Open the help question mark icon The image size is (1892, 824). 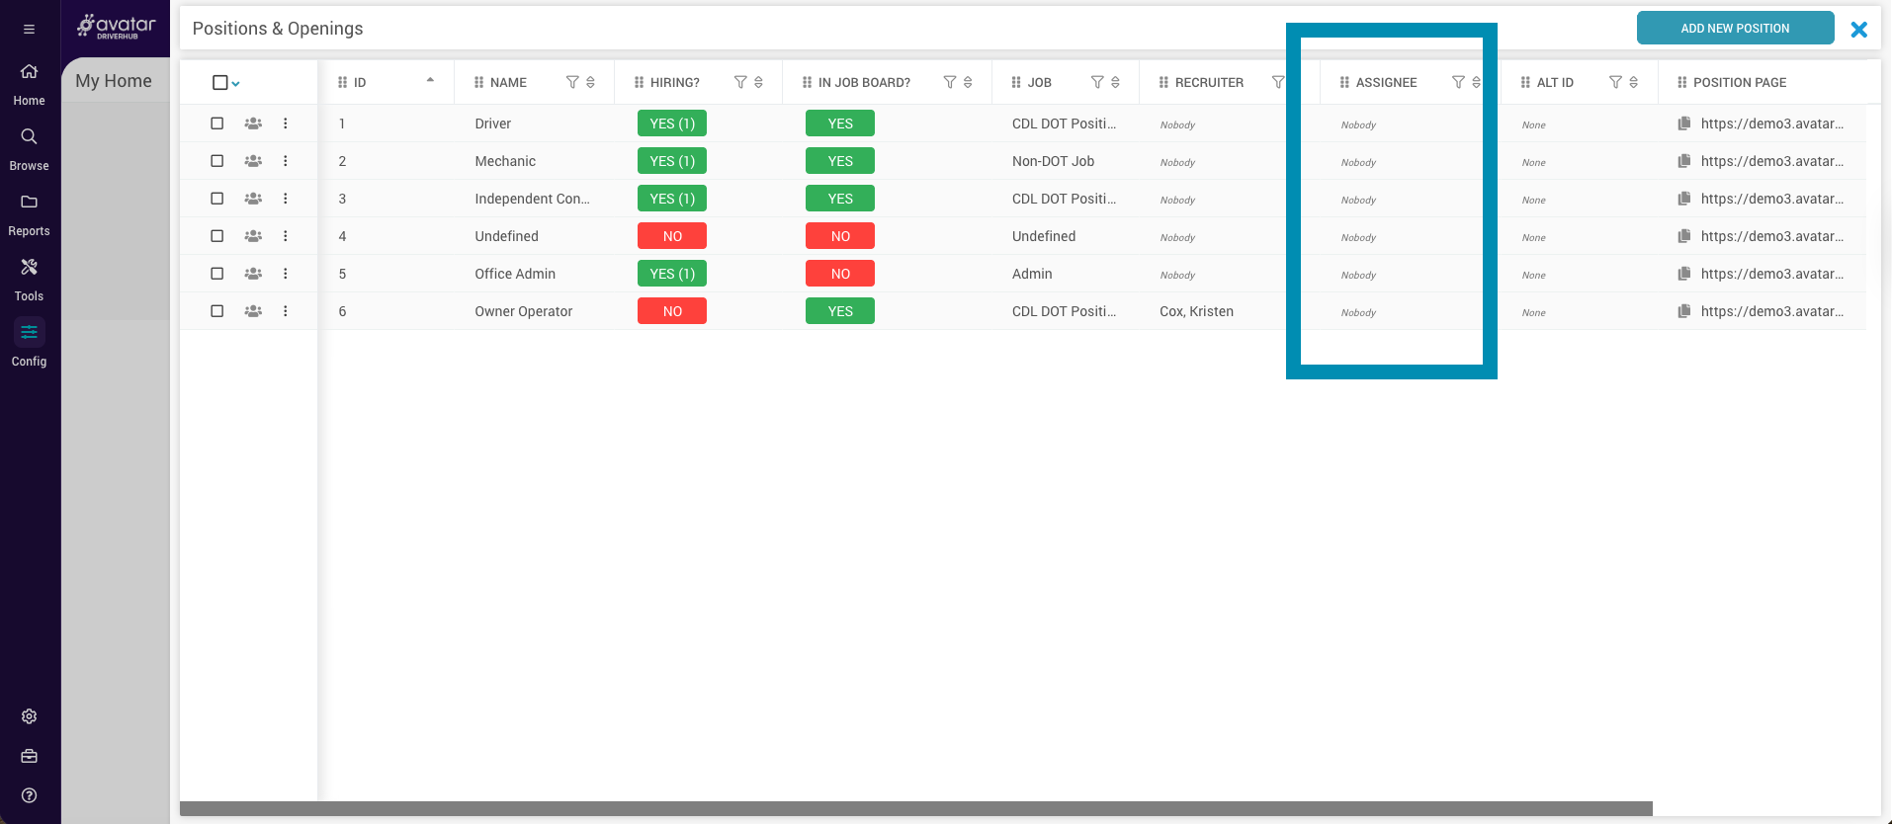pyautogui.click(x=29, y=795)
